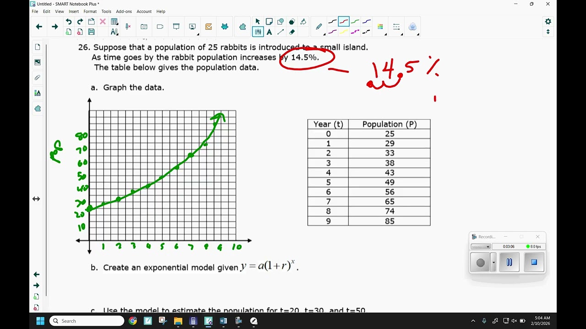
Task: Open the Add-ons sidebar puzzle tab
Action: click(38, 108)
